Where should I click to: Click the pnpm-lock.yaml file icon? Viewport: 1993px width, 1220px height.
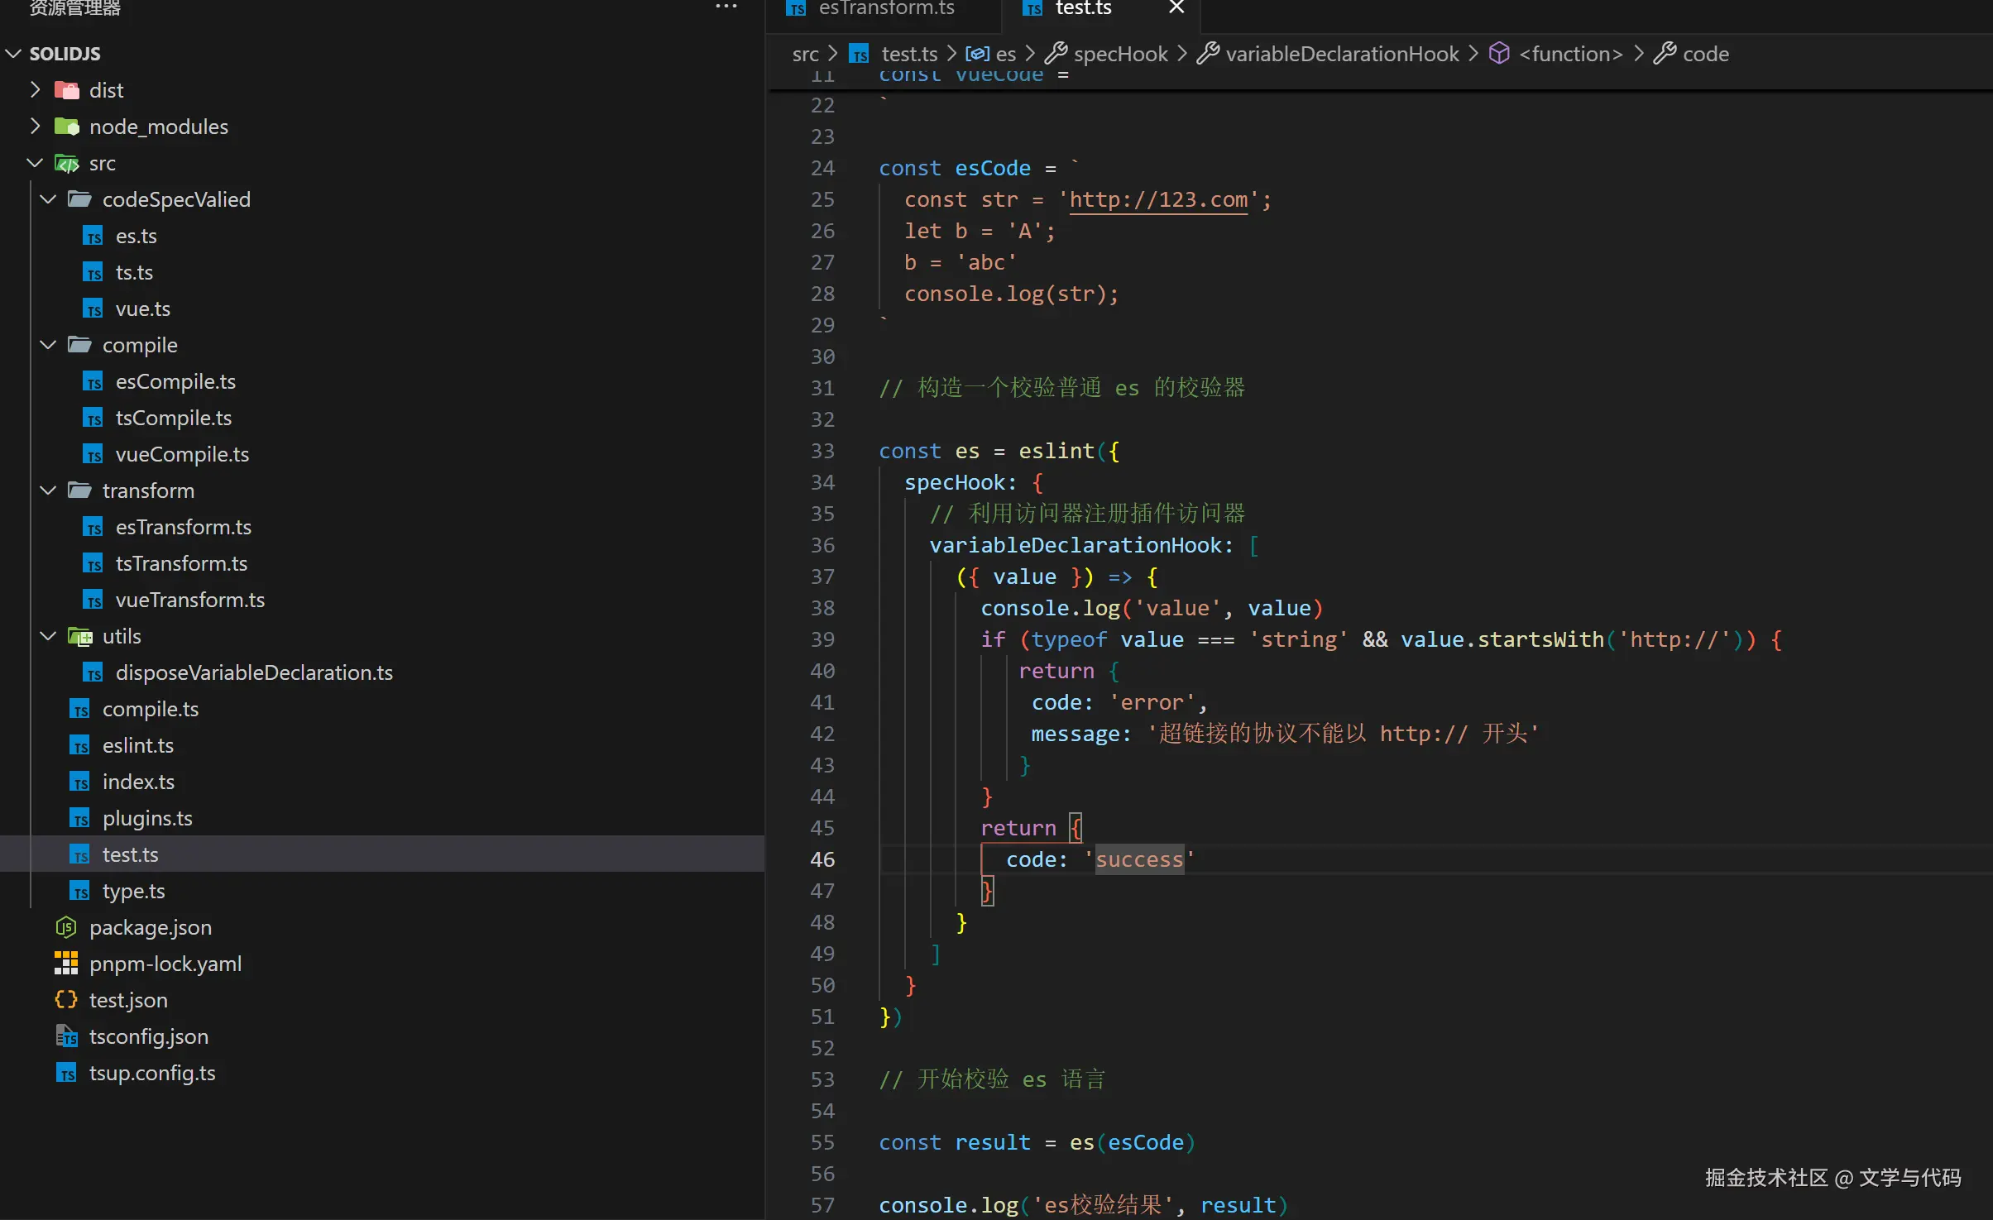click(x=66, y=964)
